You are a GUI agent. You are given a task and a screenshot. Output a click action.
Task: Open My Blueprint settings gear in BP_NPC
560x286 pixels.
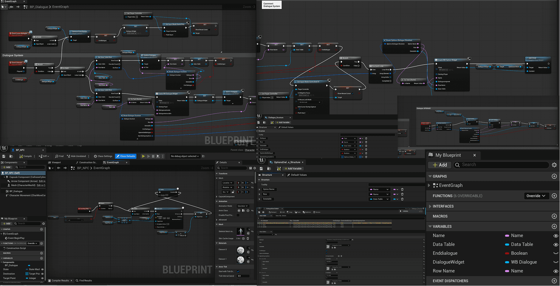click(x=44, y=223)
